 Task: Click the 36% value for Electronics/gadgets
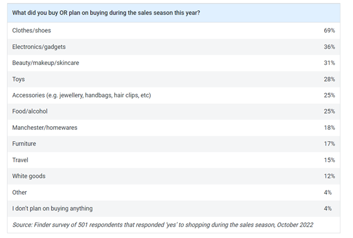[330, 47]
